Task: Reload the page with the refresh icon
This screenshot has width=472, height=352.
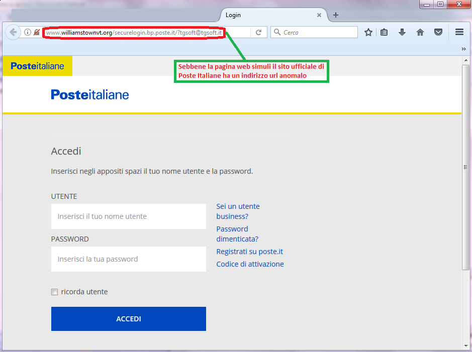Action: pyautogui.click(x=258, y=32)
